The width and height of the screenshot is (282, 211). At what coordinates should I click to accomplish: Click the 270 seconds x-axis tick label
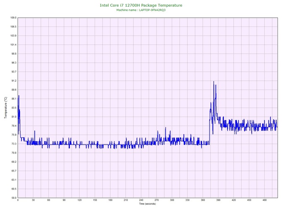click(x=157, y=200)
